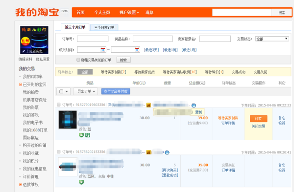Image resolution: width=294 pixels, height=192 pixels.
Task: Switch to 近三个月订单 tab
Action: 75,27
